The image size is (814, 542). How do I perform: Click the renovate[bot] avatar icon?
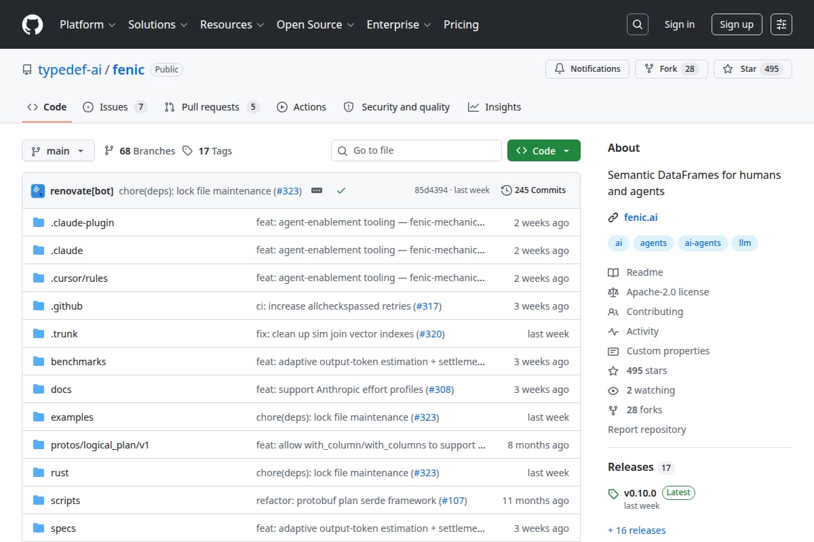38,191
